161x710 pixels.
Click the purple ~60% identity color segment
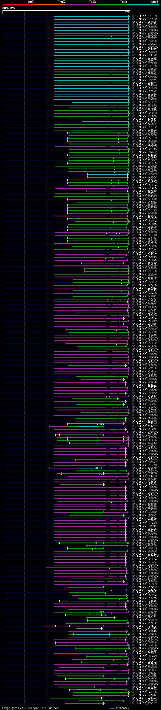(80, 5)
